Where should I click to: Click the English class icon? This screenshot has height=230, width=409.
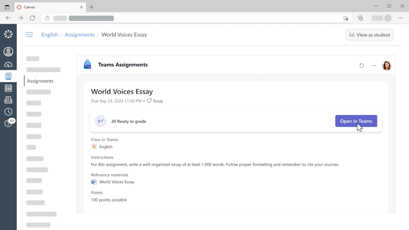click(94, 147)
